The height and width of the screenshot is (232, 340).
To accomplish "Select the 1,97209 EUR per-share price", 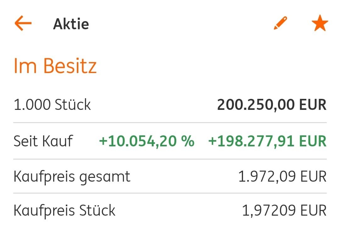I will [284, 210].
